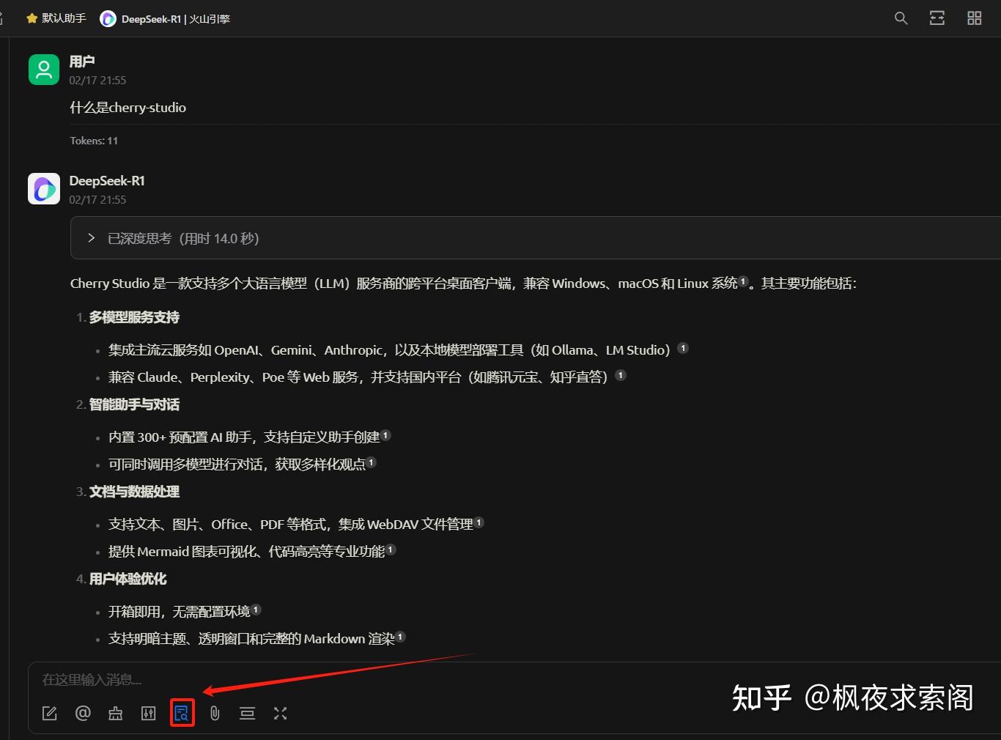Select the DeepSeek-R1 火山引擎 tab
The image size is (1001, 740).
click(165, 18)
